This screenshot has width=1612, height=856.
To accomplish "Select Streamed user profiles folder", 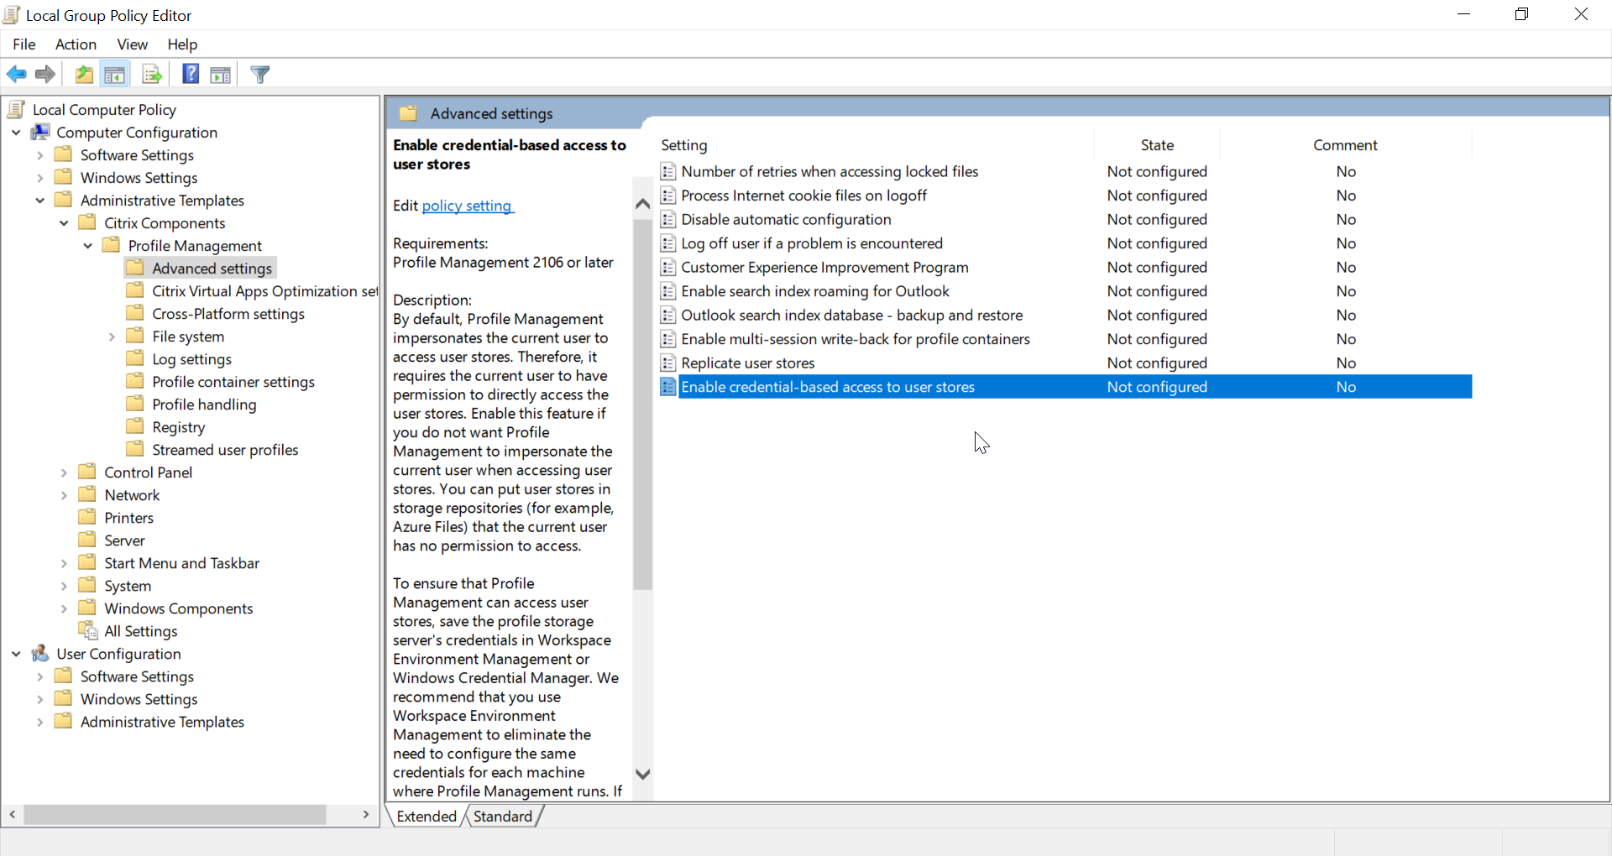I will coord(225,450).
